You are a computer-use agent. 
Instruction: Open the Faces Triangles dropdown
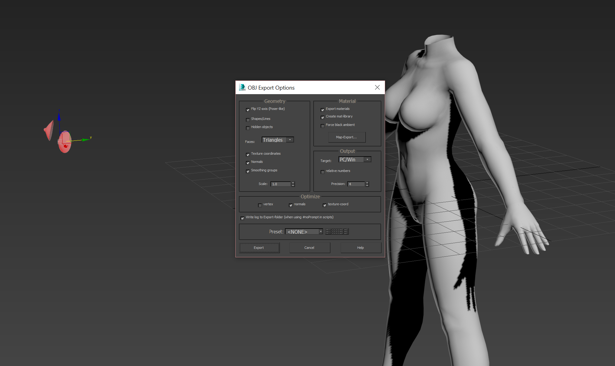tap(290, 140)
